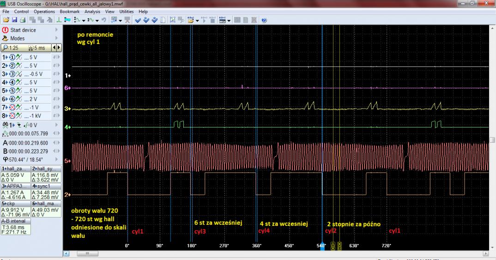Click the first blue checkmark toolbar icon
The width and height of the screenshot is (496, 260).
tap(139, 20)
